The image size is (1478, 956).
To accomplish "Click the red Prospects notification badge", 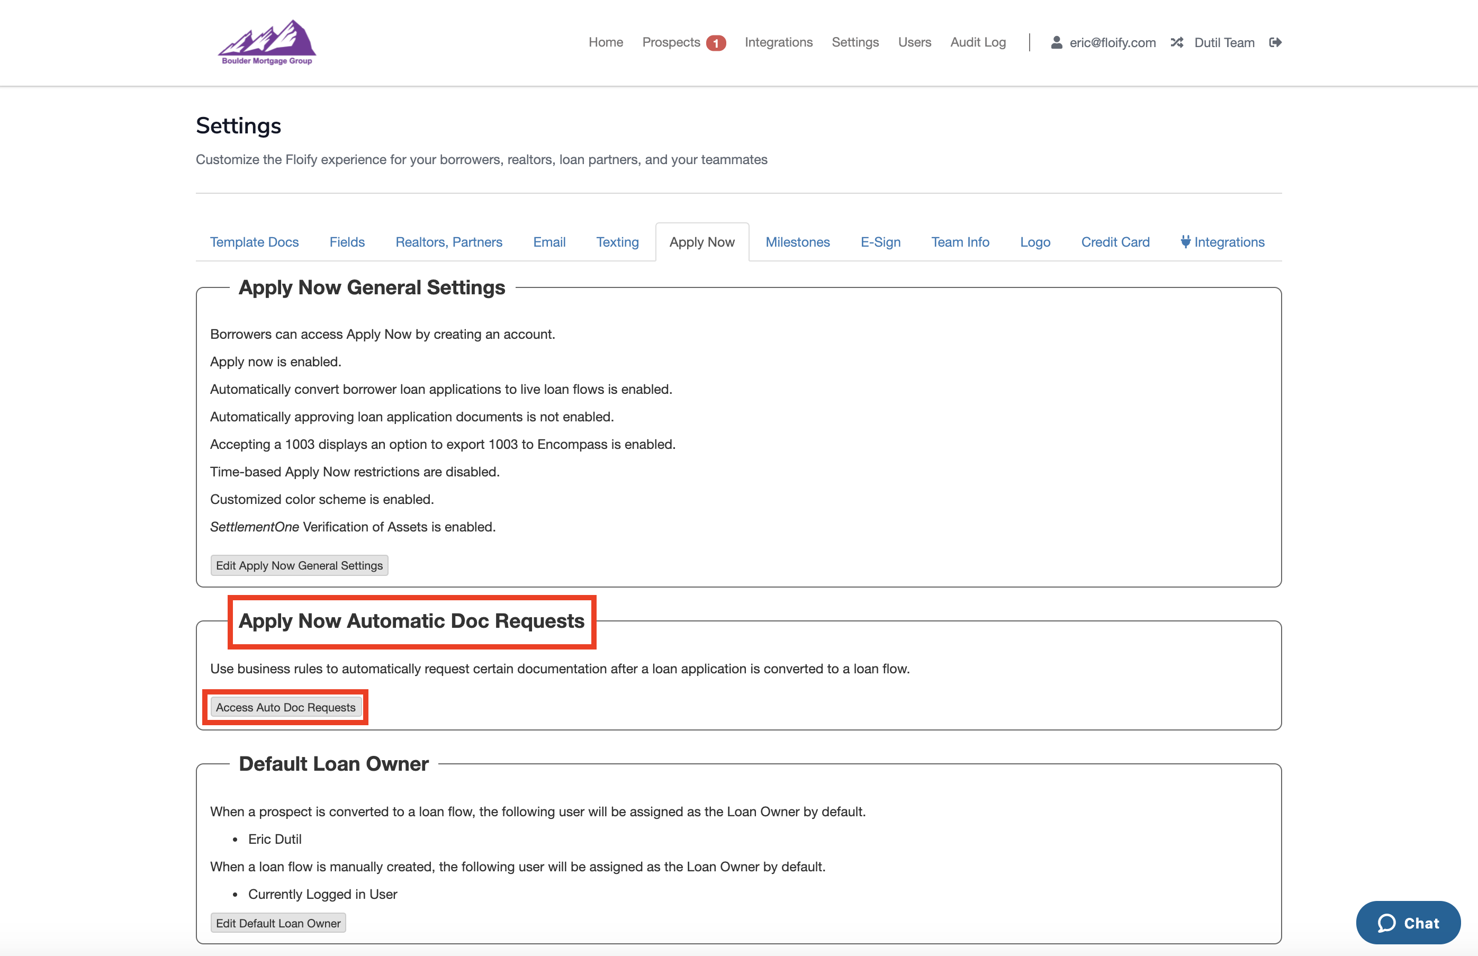I will click(x=716, y=43).
